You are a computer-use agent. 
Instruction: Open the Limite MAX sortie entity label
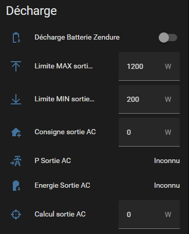coord(64,66)
